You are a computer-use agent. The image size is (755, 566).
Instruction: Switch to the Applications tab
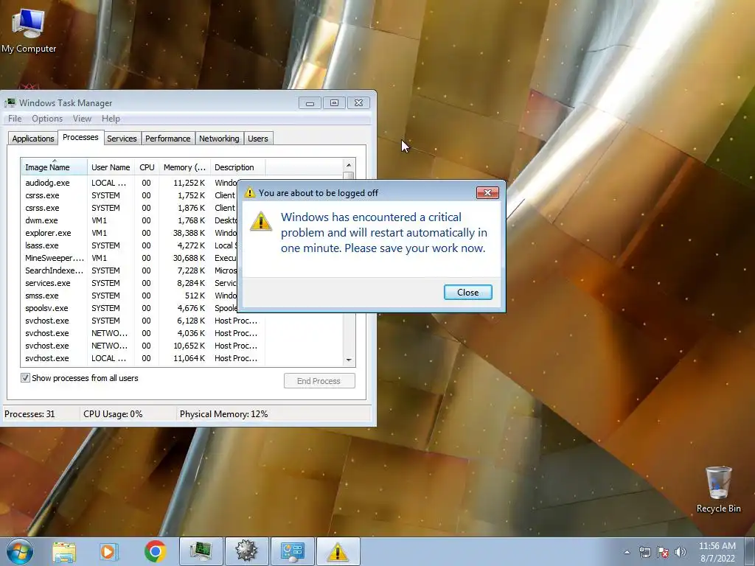pyautogui.click(x=32, y=139)
